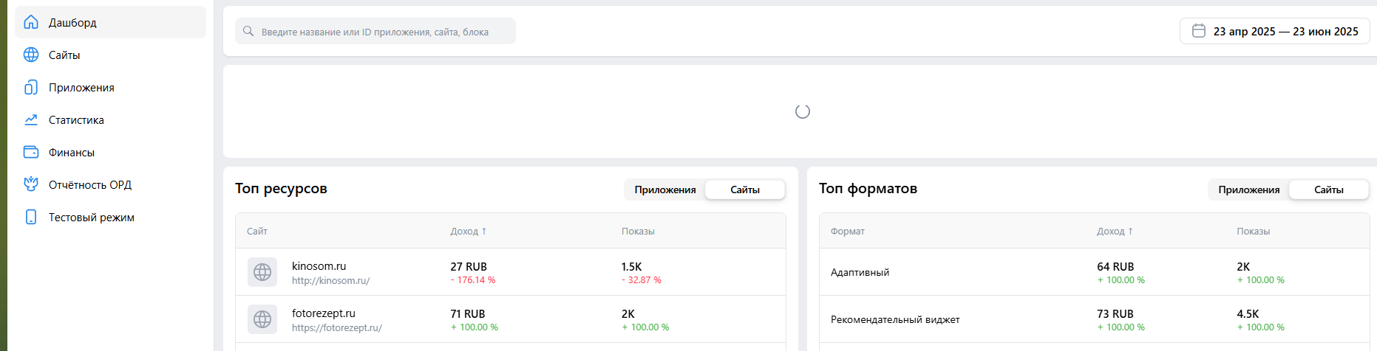The height and width of the screenshot is (351, 1377).
Task: Click the kinosom.ru globe thumbnail
Action: (x=262, y=272)
